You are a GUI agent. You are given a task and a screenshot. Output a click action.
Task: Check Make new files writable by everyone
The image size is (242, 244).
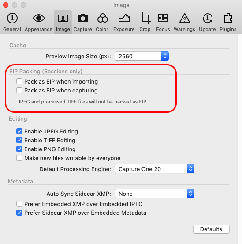tap(19, 158)
